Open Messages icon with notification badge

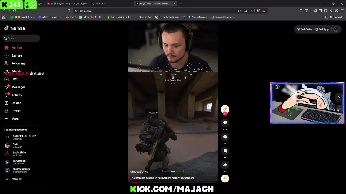(6, 87)
